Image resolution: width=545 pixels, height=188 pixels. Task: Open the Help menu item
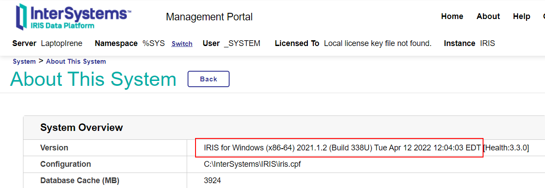[x=522, y=16]
